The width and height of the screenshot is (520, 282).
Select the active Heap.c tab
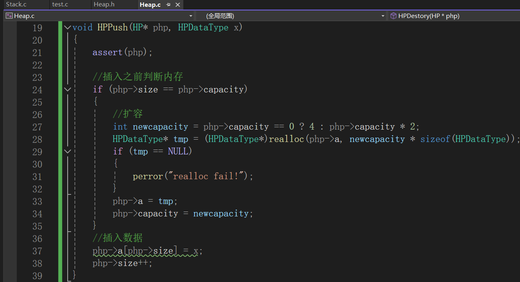(x=150, y=4)
